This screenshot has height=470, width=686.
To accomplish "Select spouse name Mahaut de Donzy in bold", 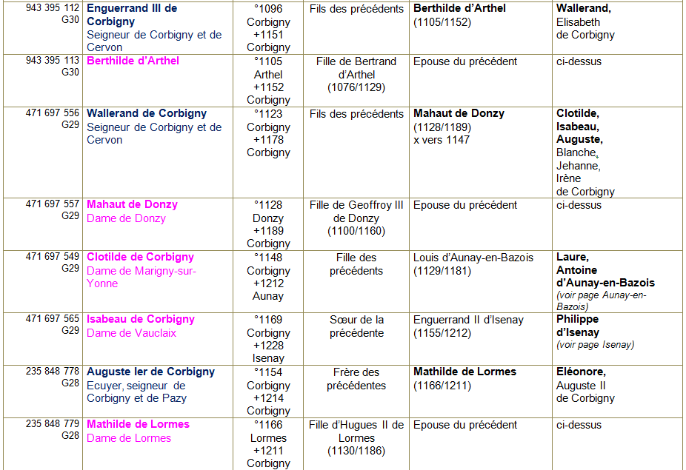I will point(459,113).
